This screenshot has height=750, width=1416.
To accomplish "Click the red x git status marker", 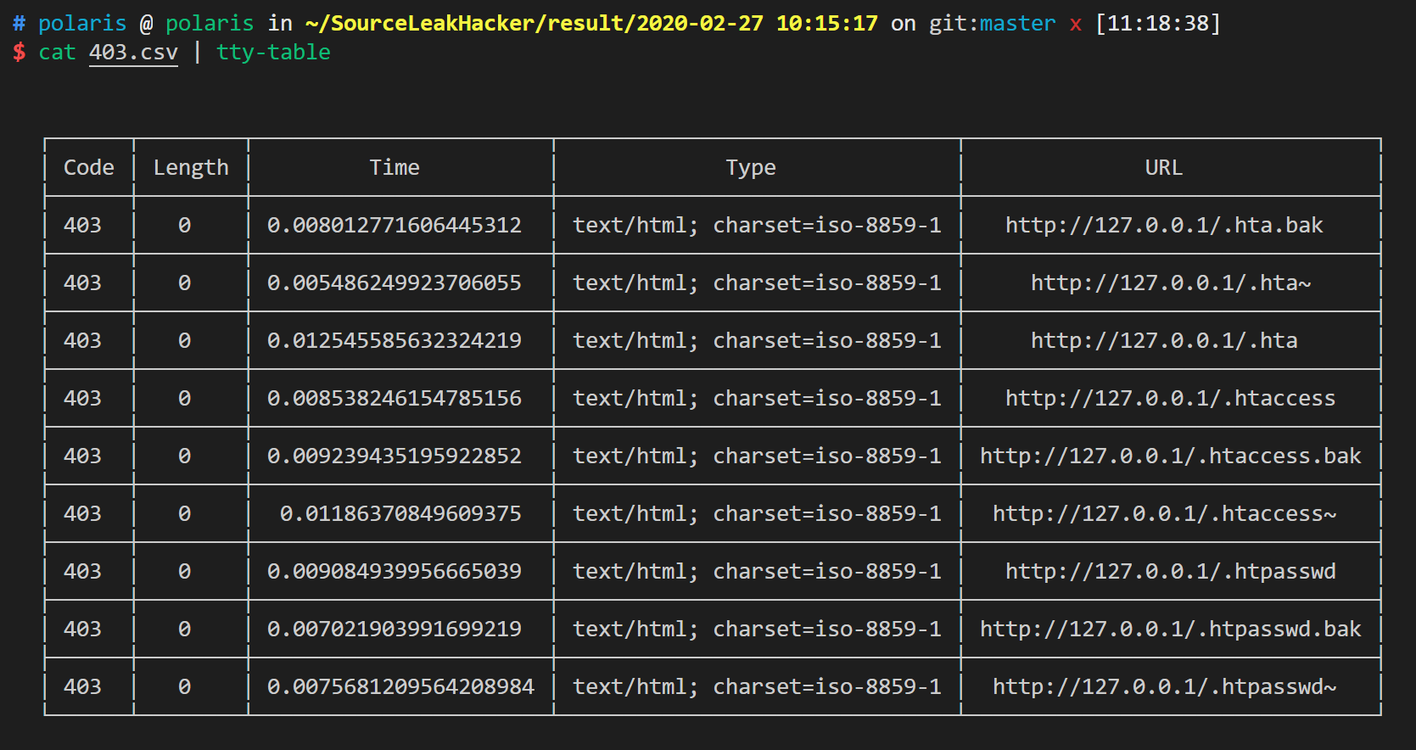I will (x=1076, y=25).
